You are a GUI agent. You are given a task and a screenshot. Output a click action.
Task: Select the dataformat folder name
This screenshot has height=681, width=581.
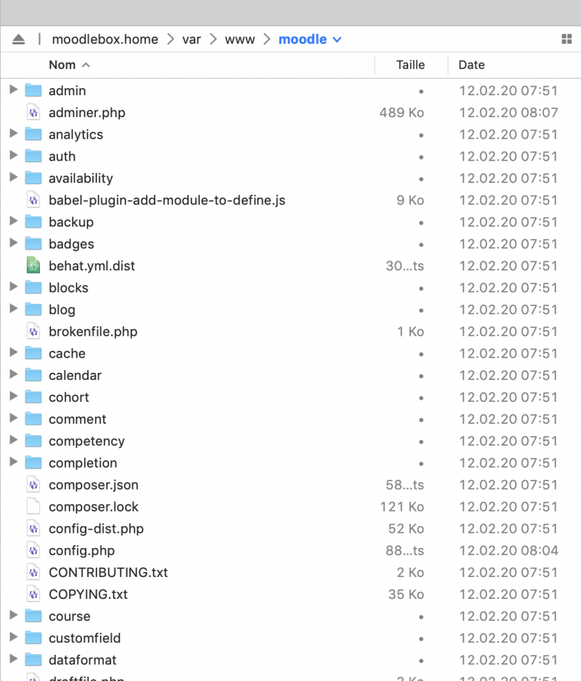pos(83,660)
